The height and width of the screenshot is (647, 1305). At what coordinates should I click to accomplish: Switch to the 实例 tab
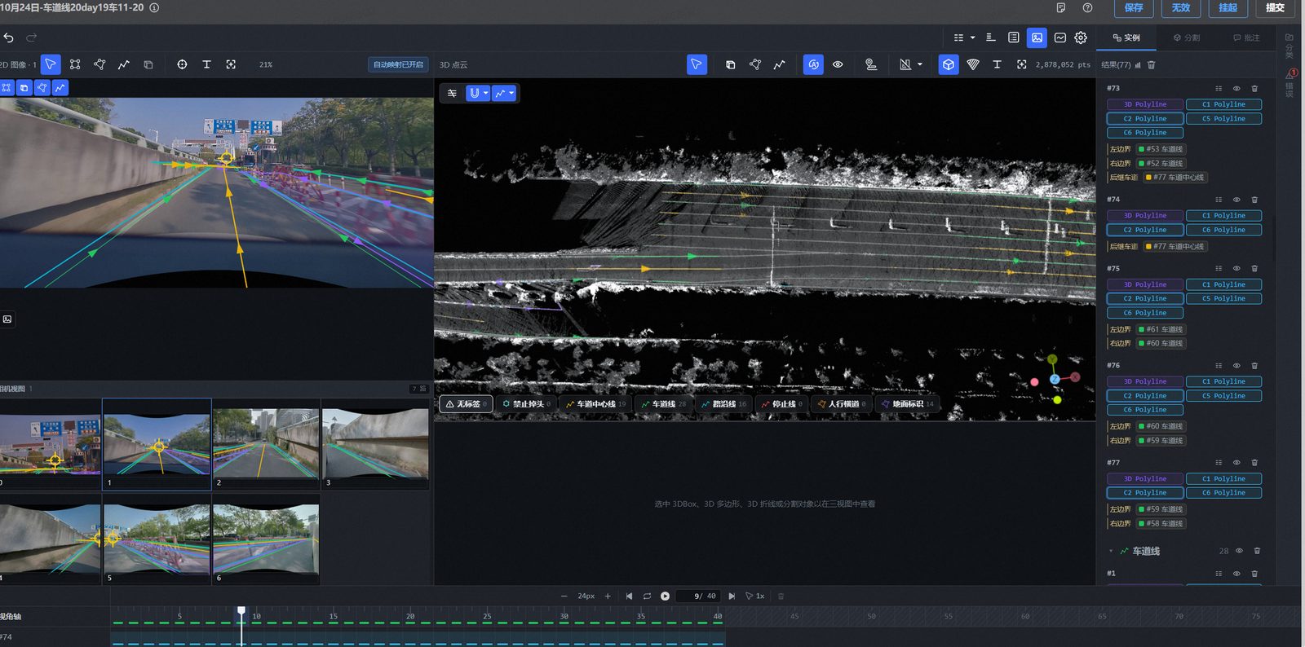1126,37
